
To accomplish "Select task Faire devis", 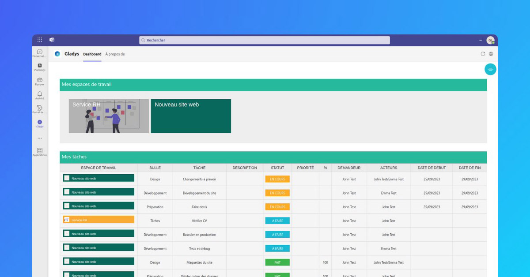I will [x=199, y=207].
